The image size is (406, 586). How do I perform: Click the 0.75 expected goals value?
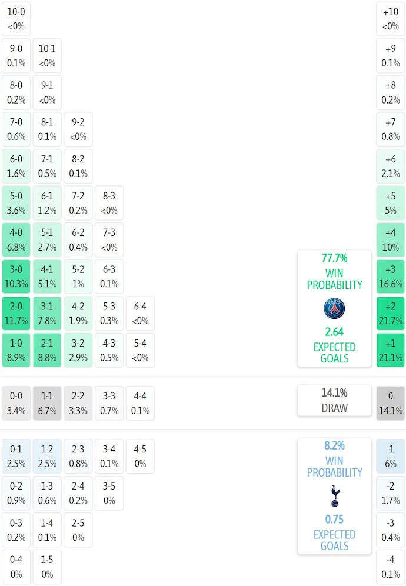point(334,520)
